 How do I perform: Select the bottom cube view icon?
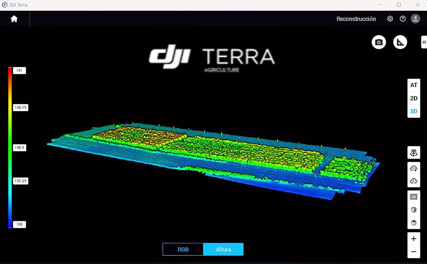click(x=413, y=223)
